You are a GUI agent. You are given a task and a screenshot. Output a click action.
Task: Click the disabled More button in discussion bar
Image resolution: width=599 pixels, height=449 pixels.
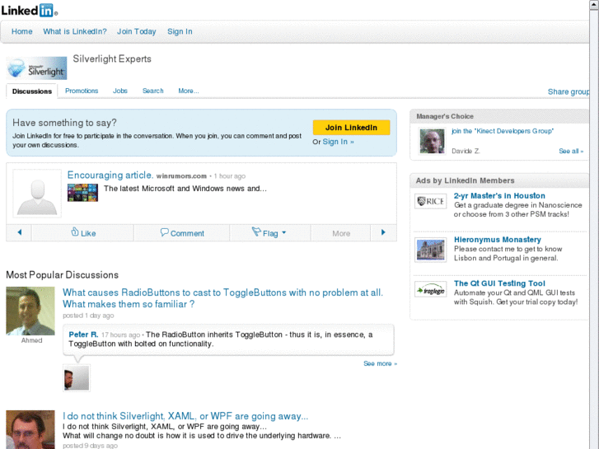click(341, 233)
